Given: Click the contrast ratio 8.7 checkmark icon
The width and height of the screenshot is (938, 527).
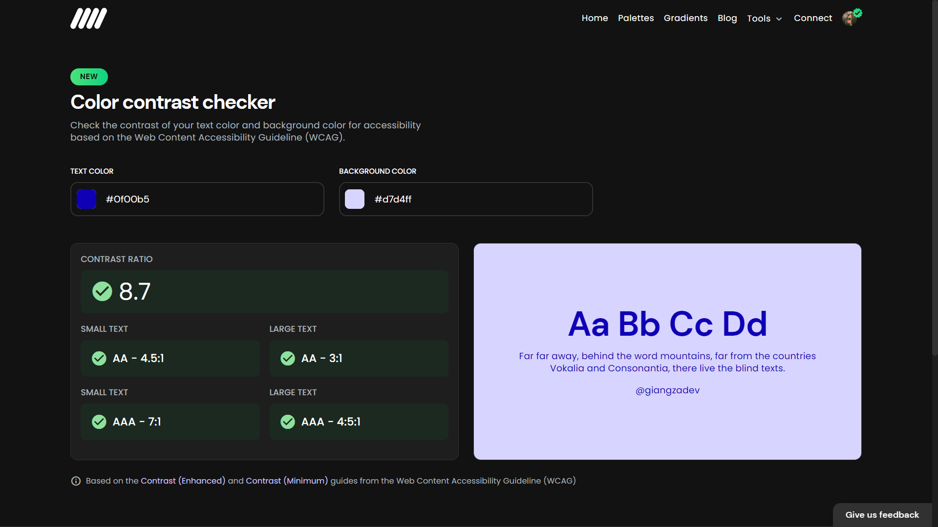Looking at the screenshot, I should coord(102,291).
